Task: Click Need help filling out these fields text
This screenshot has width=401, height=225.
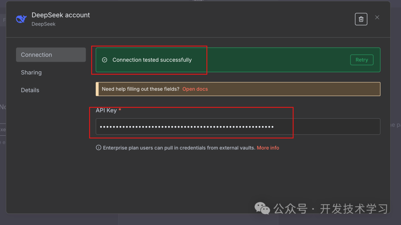Action: 140,89
